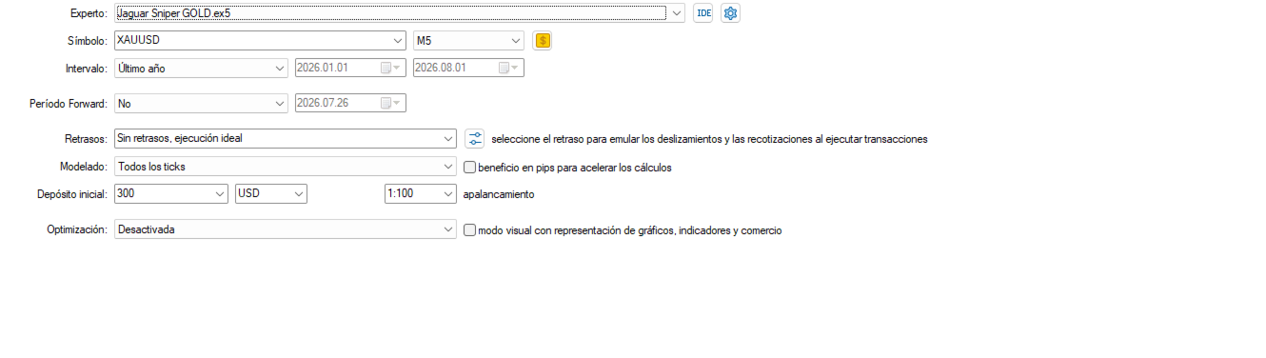Expand the Modelado Todos los ticks dropdown
The image size is (1266, 358).
pos(449,167)
